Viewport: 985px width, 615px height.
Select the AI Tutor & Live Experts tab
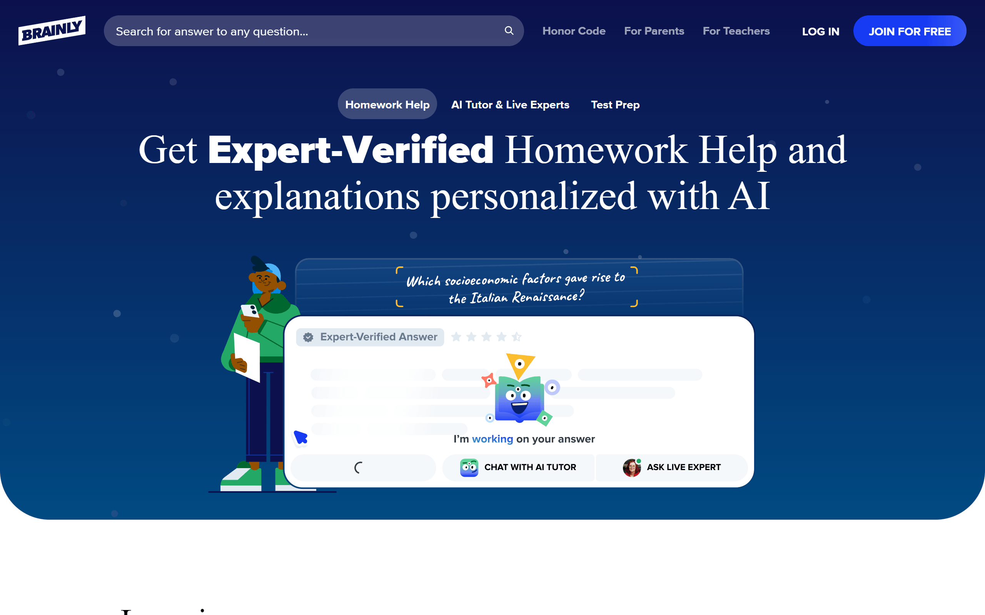click(x=511, y=103)
